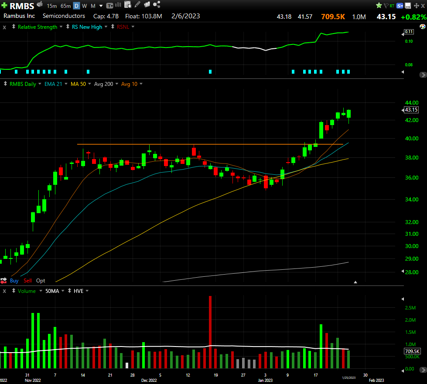This screenshot has height=384, width=427.
Task: Click the Volume indicator label
Action: (27, 291)
